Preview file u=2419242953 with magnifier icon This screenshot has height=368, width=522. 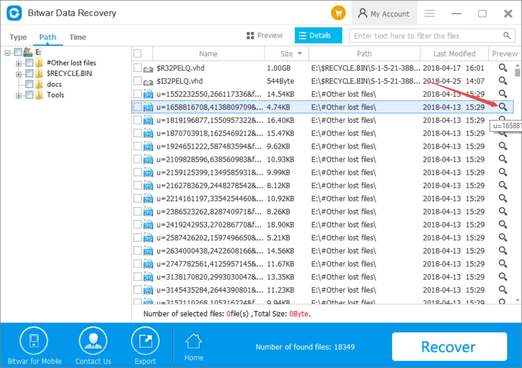coord(503,224)
